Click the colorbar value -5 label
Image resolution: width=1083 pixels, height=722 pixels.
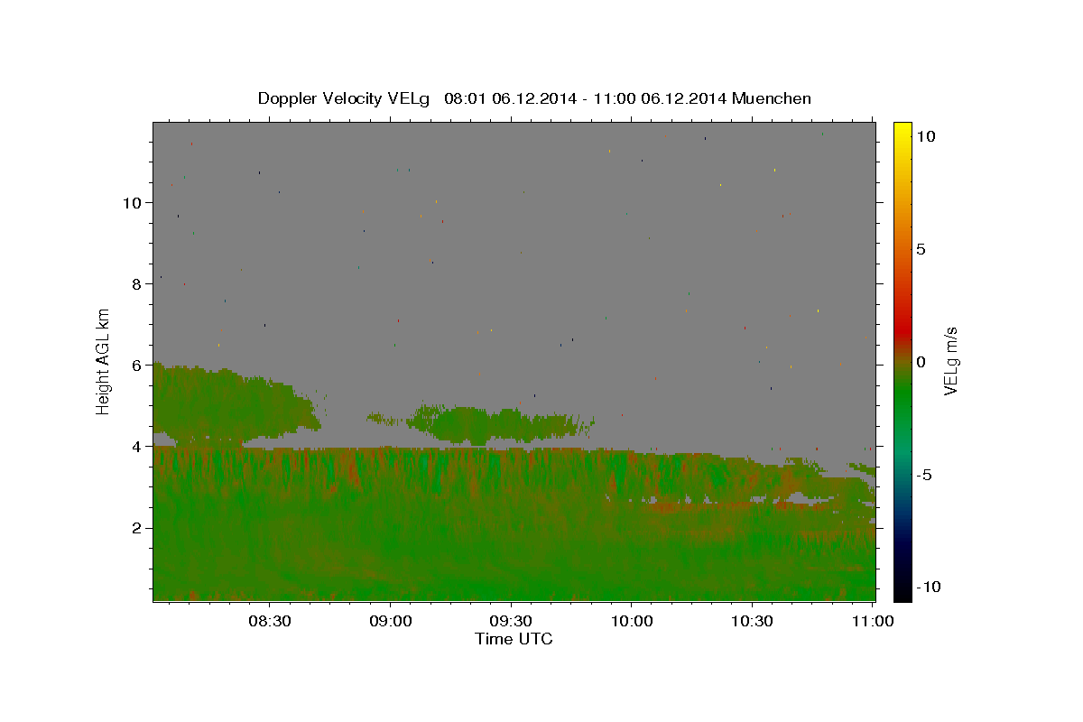(924, 475)
